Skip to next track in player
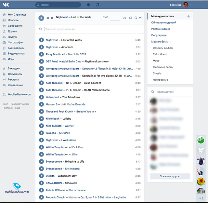The image size is (208, 203). [x=52, y=18]
